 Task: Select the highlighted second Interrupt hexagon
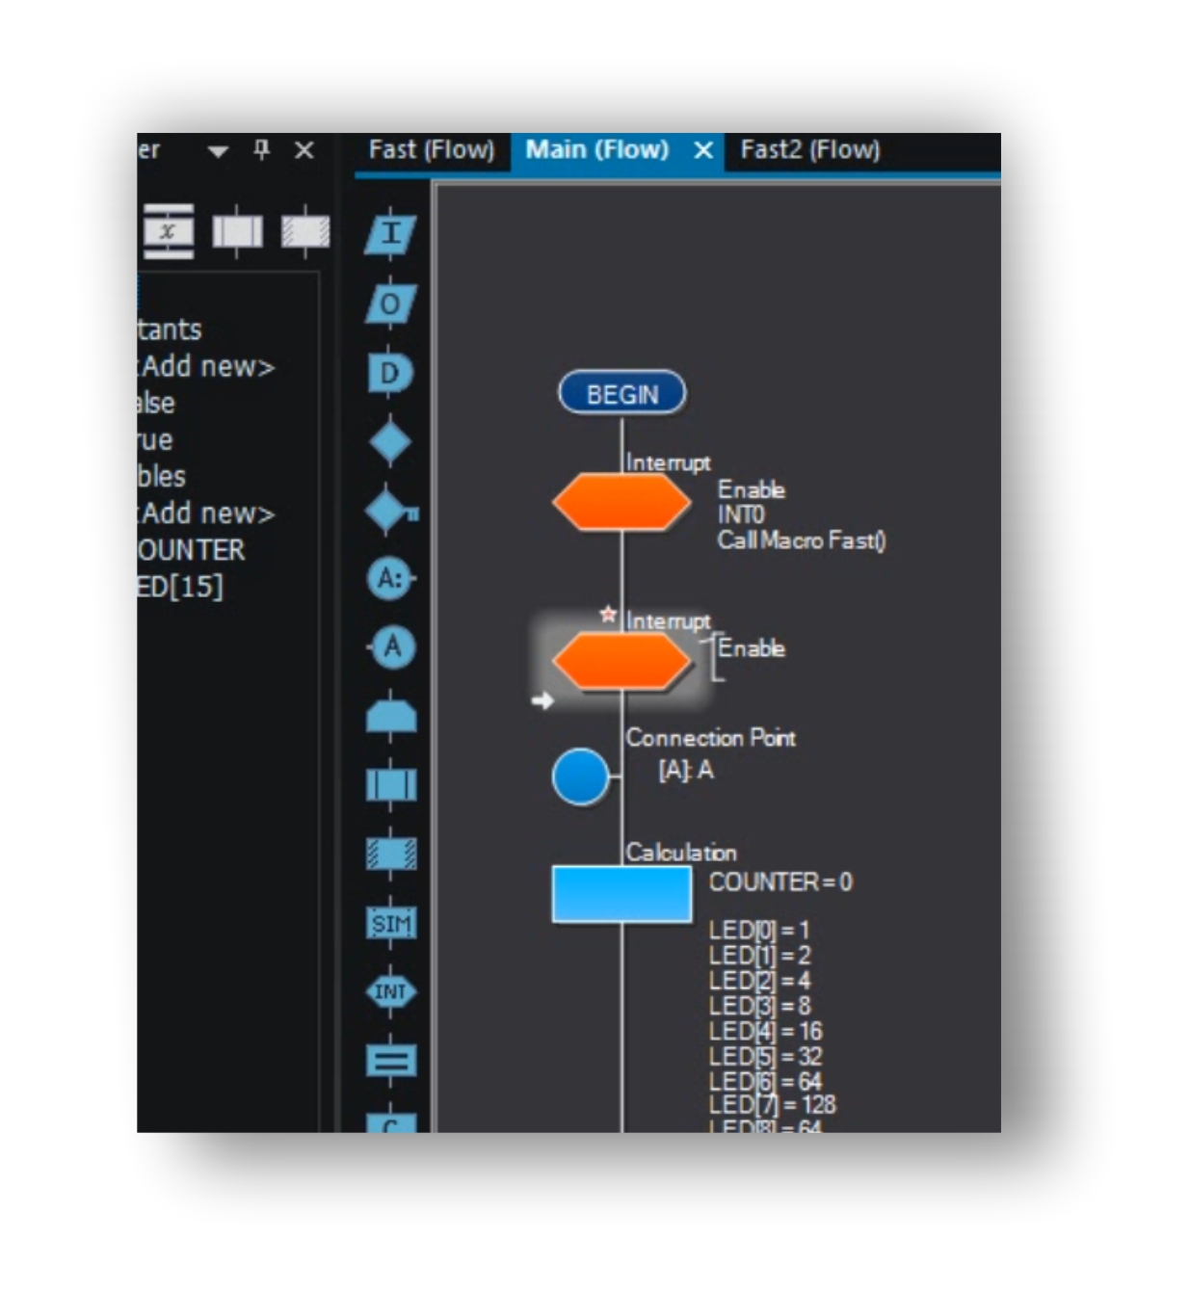pyautogui.click(x=621, y=661)
